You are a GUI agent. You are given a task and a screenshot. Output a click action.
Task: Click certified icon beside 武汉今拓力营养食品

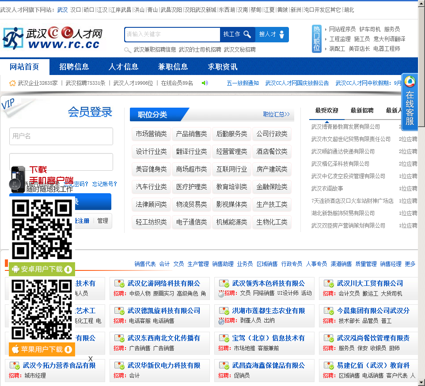point(15,366)
